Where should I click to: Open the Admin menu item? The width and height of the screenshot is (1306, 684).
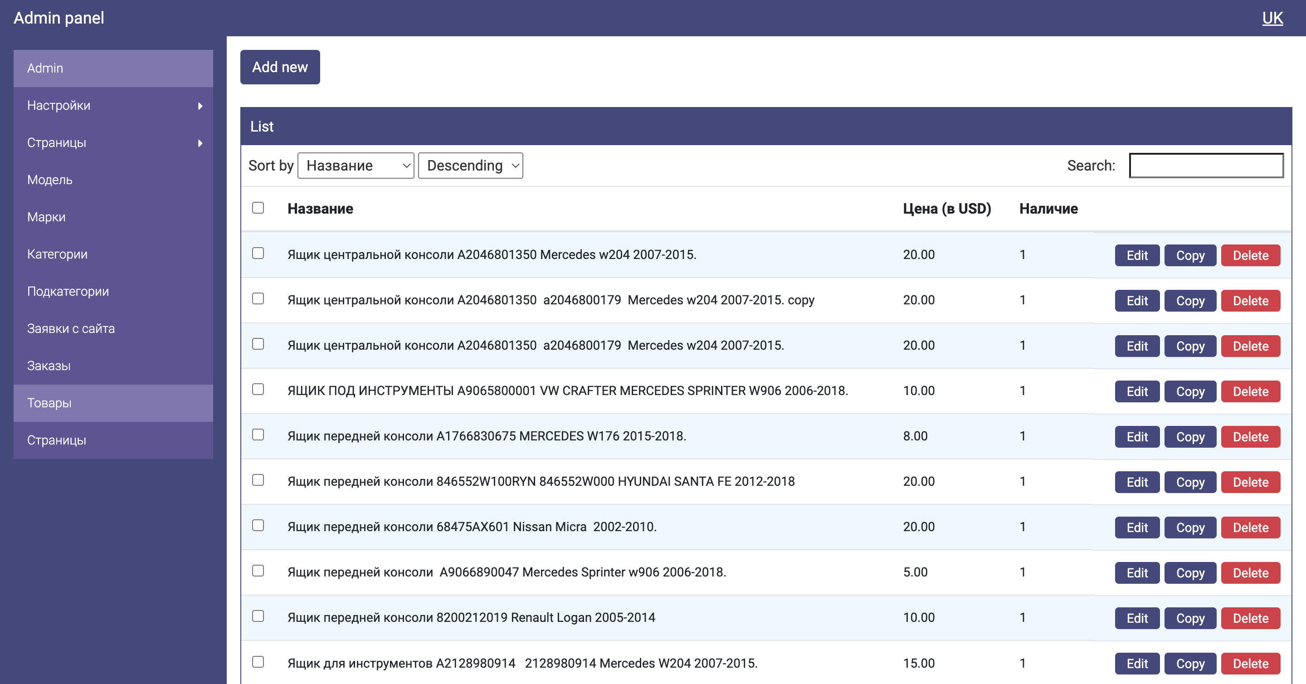(x=113, y=68)
